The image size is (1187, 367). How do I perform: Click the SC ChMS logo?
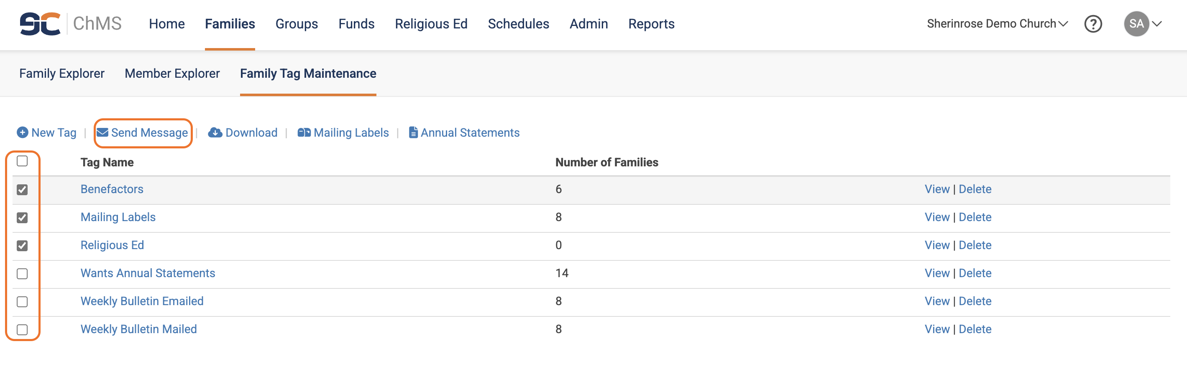70,23
